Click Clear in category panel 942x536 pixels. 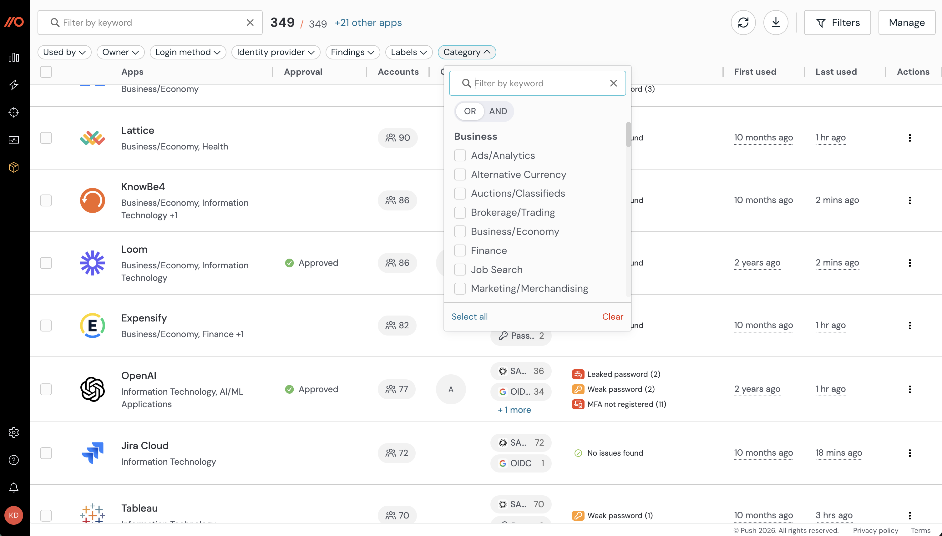tap(613, 316)
